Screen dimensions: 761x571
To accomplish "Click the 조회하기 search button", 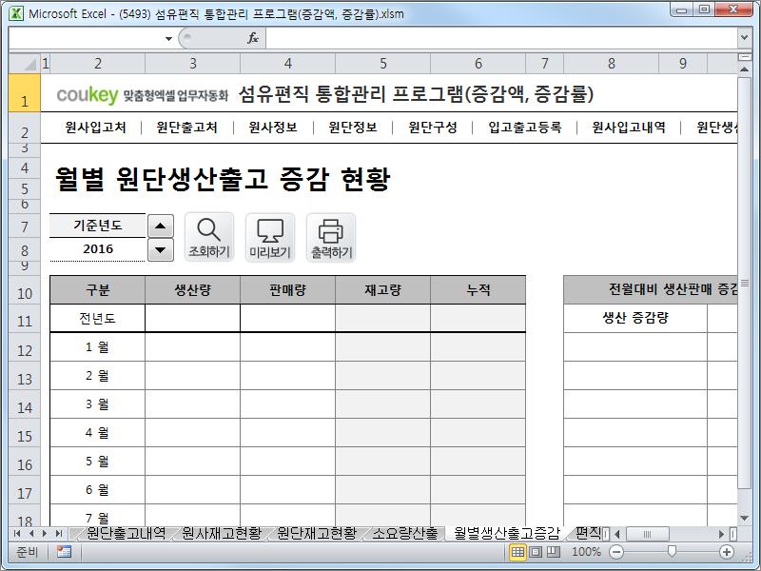I will click(x=209, y=237).
